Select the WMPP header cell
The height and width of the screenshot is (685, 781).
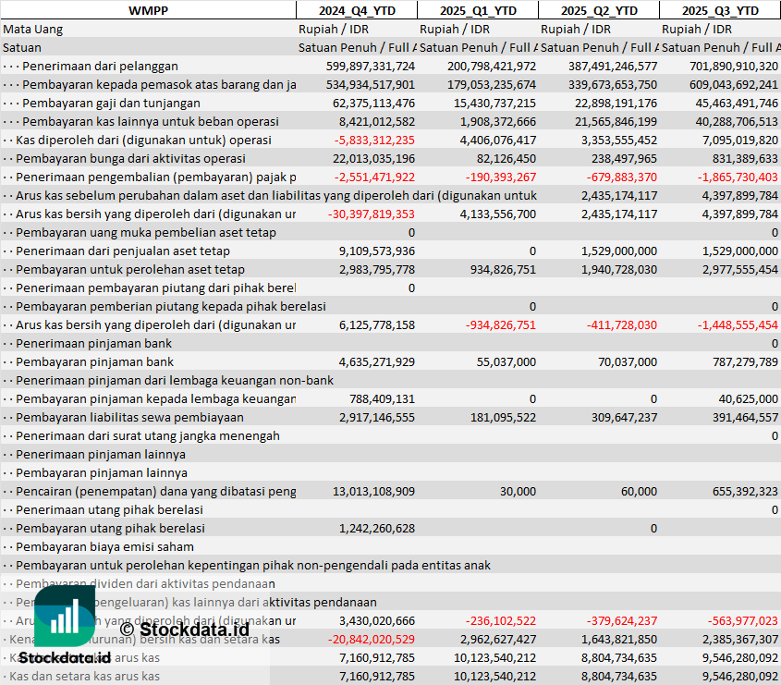tap(148, 10)
